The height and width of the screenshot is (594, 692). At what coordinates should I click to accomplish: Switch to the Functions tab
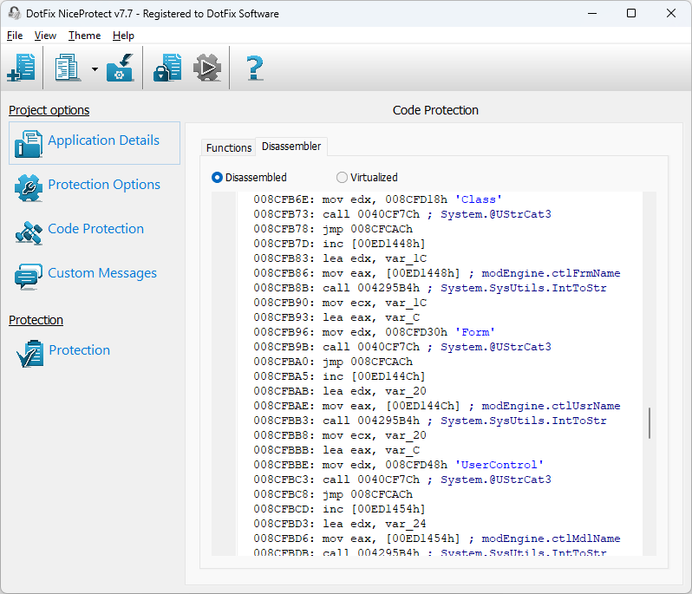coord(229,147)
